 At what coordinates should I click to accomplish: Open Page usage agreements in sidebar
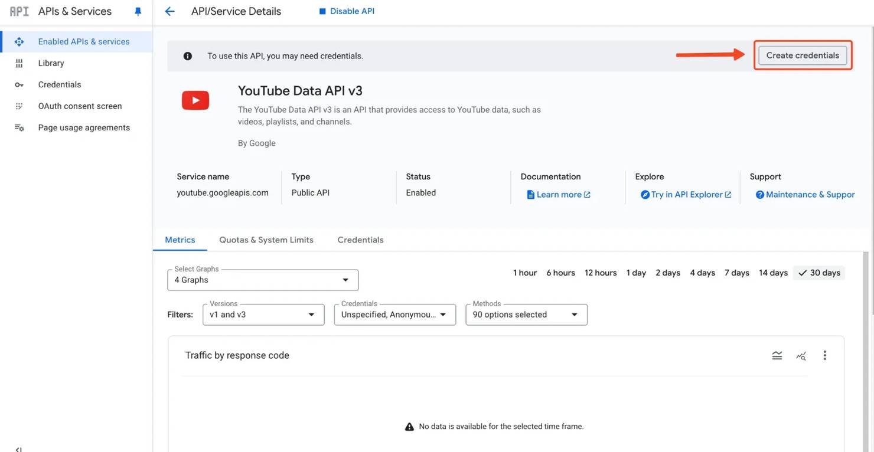[76, 128]
